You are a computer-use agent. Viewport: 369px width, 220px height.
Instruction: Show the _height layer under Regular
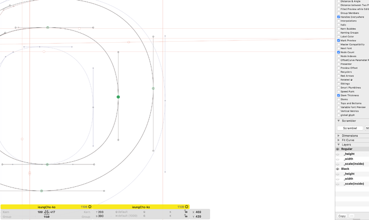[337, 154]
